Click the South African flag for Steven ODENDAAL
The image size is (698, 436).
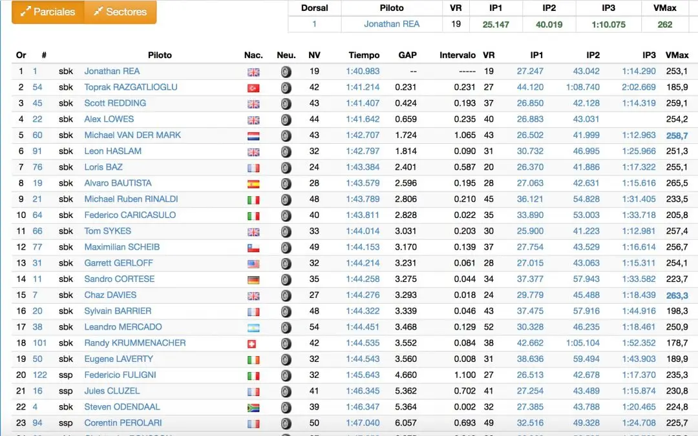[x=253, y=408]
